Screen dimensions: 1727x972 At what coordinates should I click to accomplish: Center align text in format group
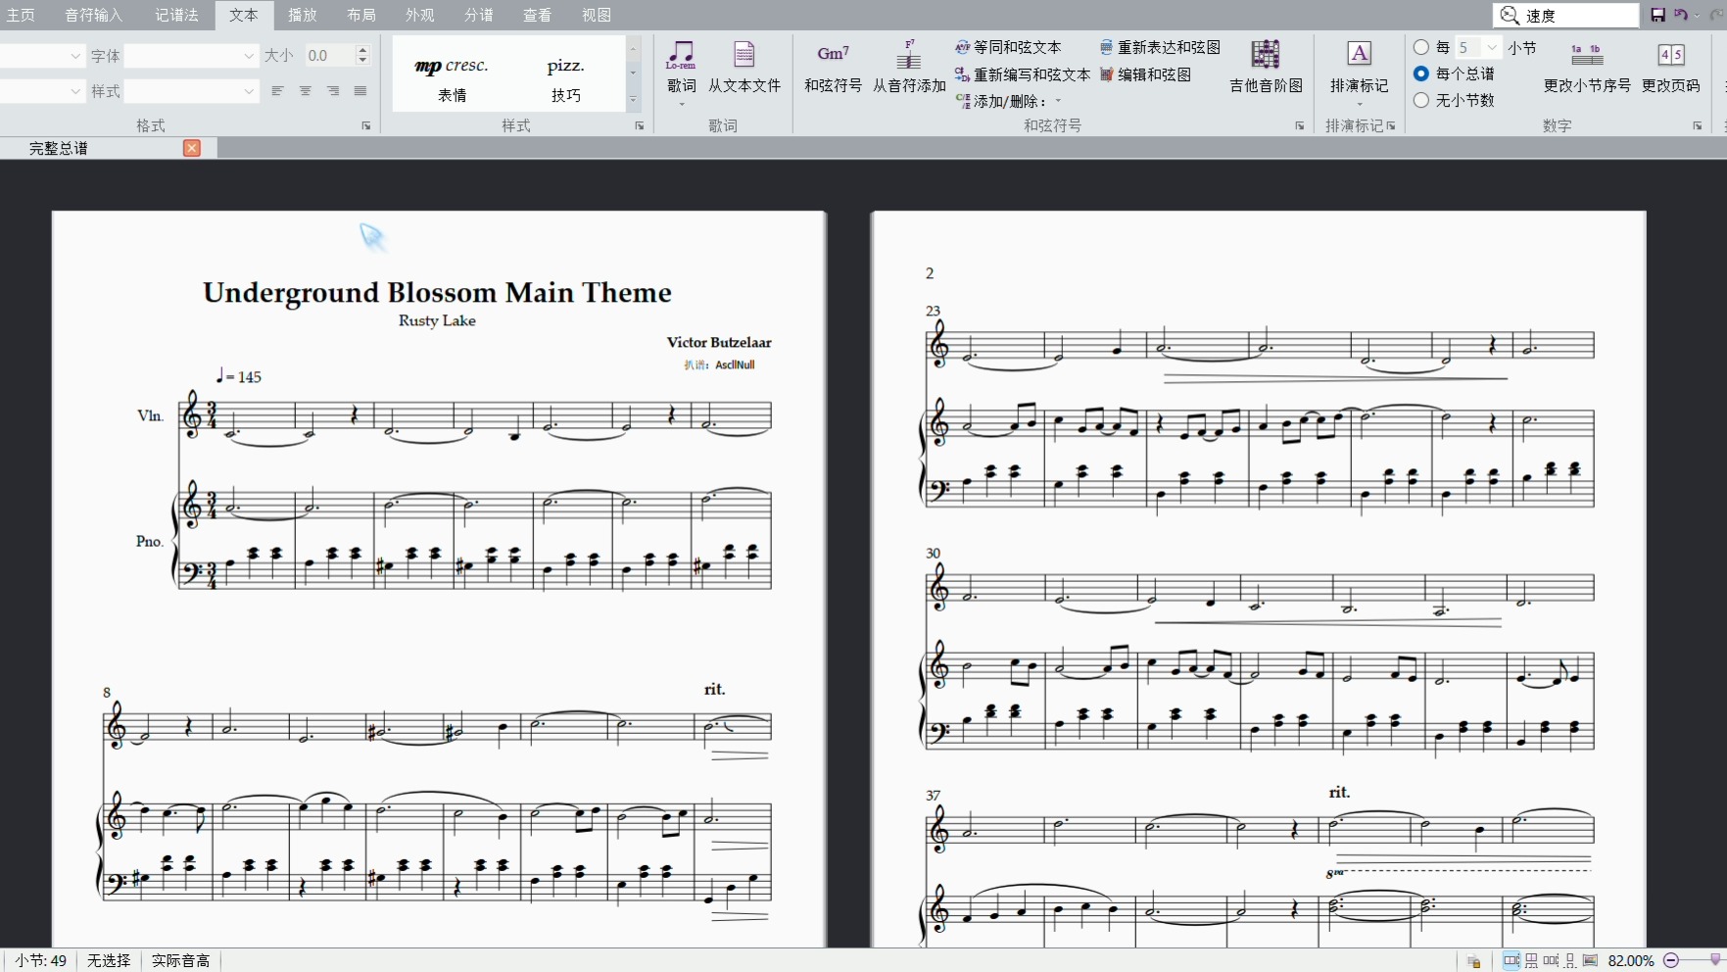pos(306,91)
